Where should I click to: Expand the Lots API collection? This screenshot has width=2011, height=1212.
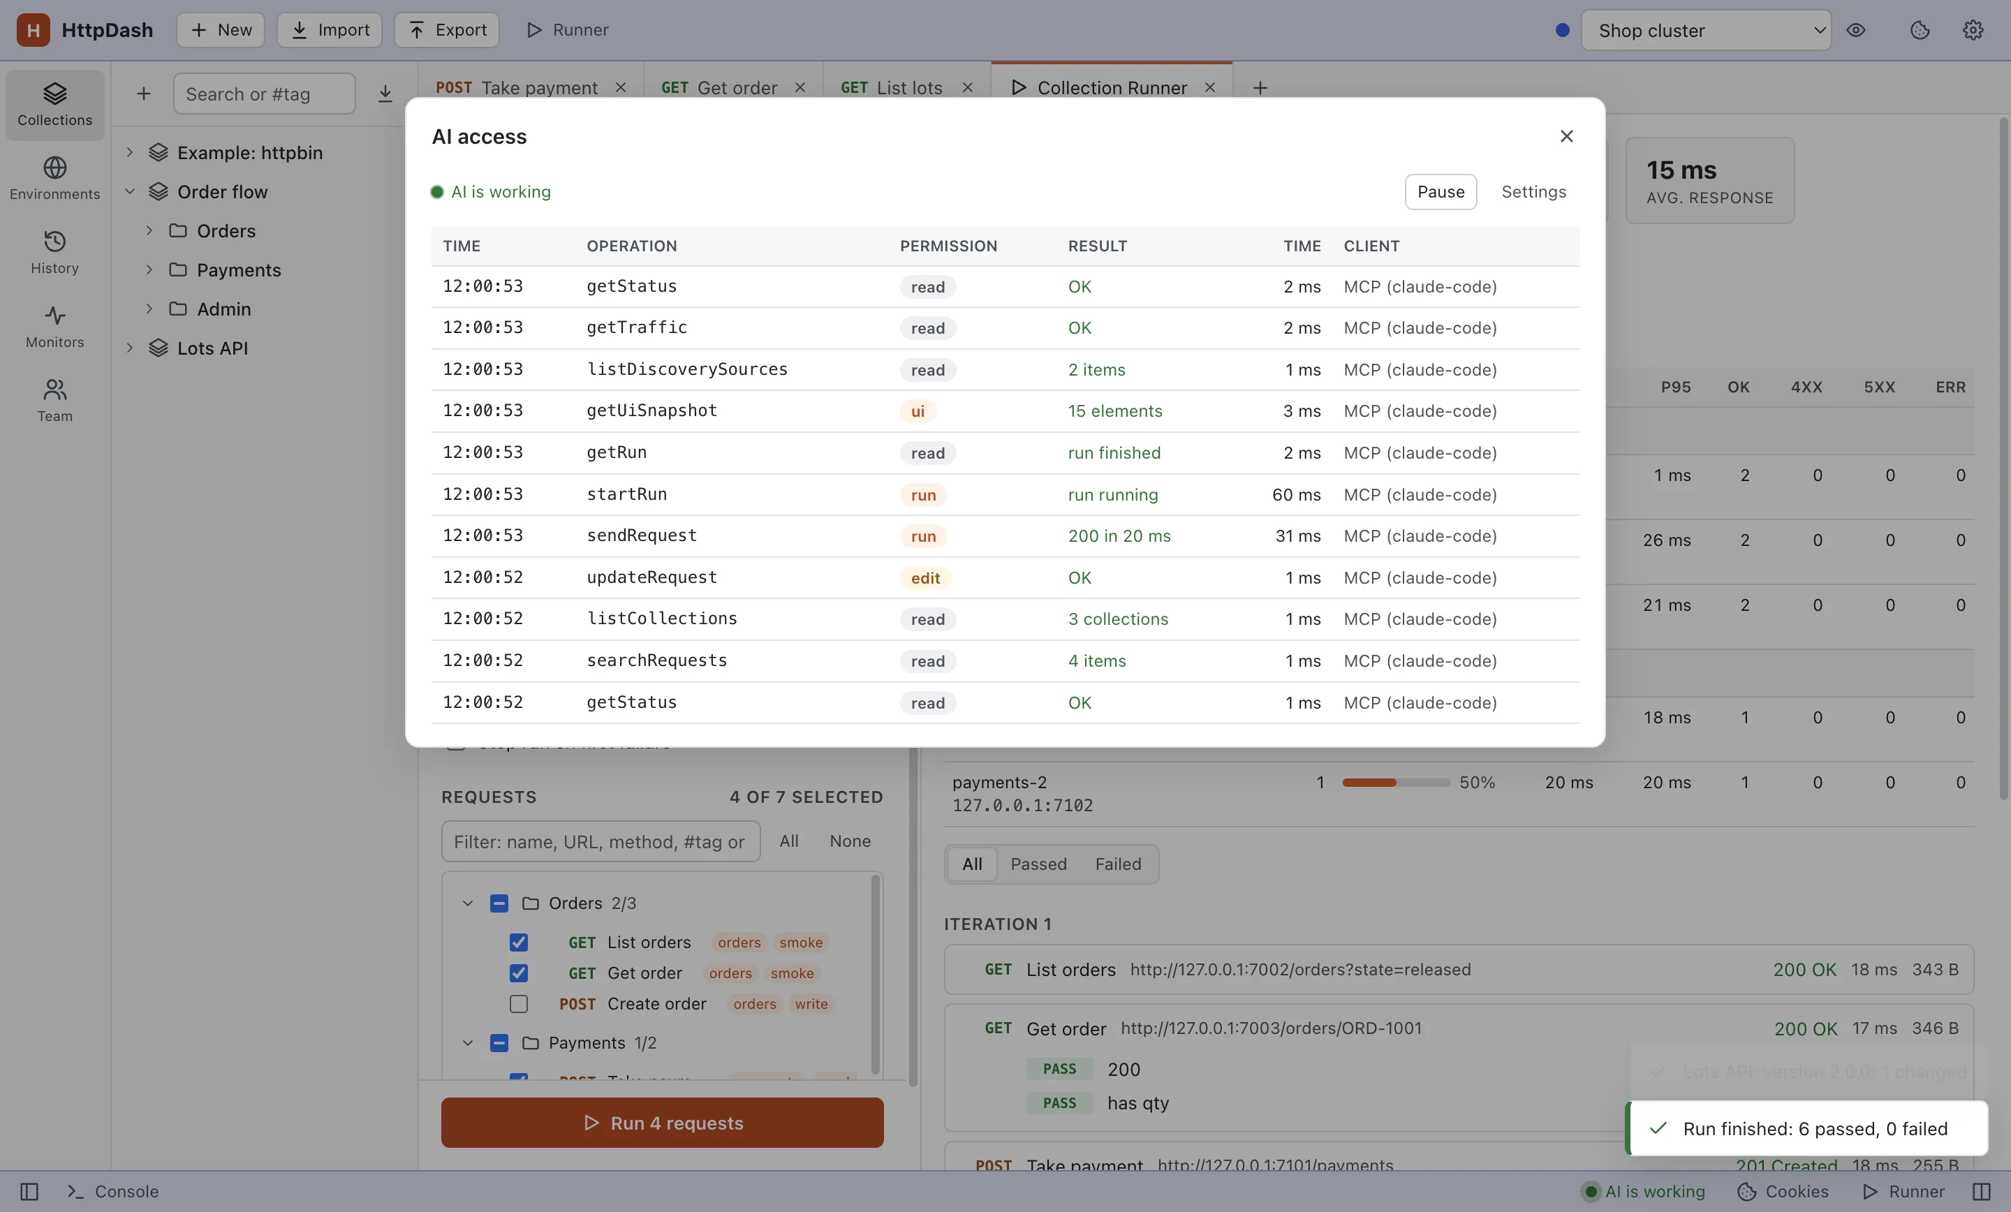click(x=130, y=348)
